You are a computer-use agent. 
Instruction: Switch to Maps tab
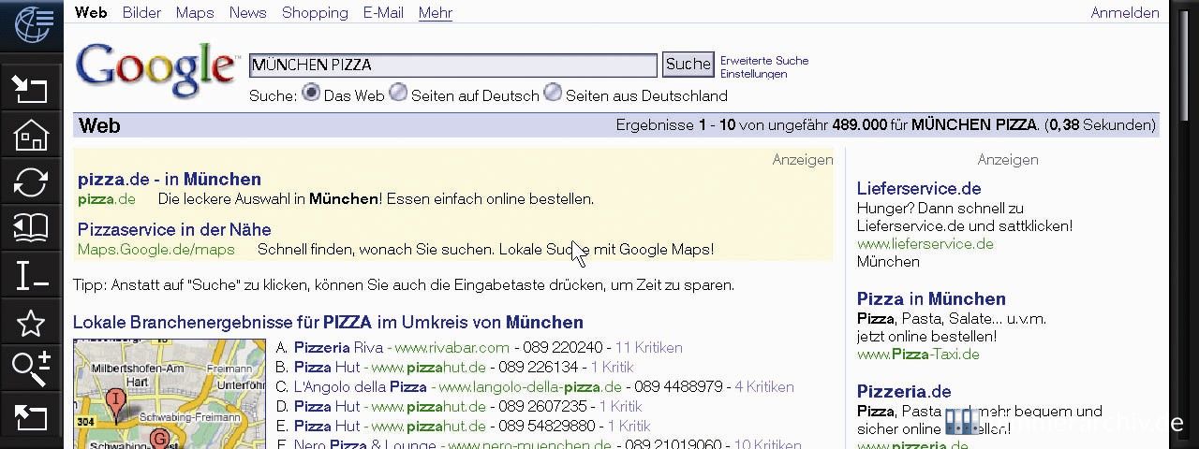(x=195, y=12)
